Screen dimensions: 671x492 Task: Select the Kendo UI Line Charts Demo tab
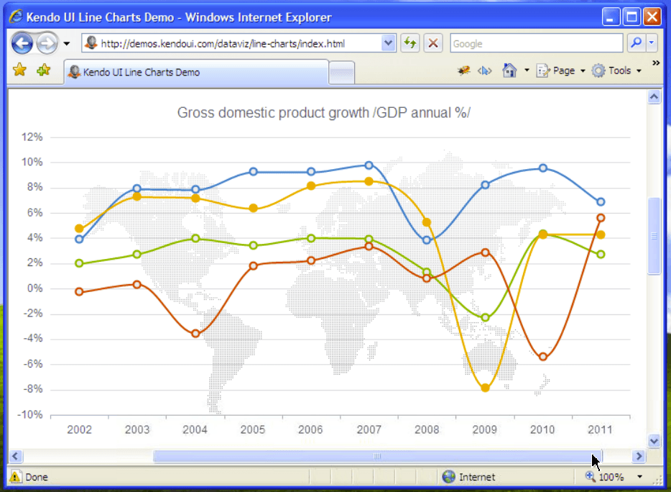point(195,72)
